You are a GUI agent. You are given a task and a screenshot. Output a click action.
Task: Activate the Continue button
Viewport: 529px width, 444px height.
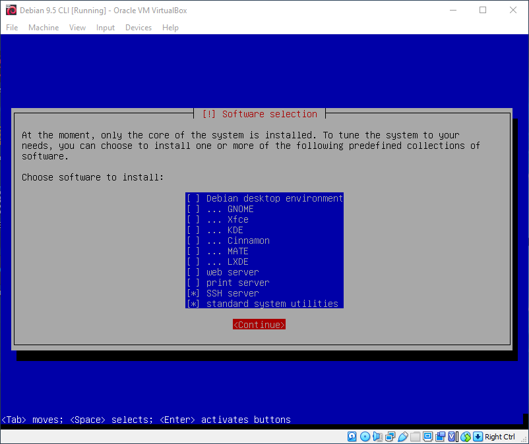(259, 324)
